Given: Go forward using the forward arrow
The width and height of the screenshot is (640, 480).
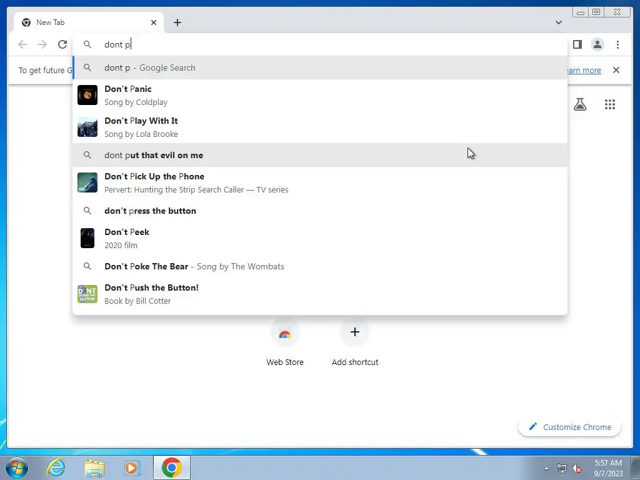Looking at the screenshot, I should pos(42,44).
